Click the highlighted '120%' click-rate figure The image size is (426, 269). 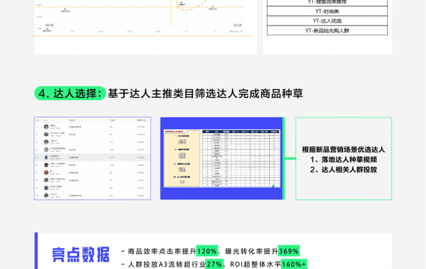(207, 251)
